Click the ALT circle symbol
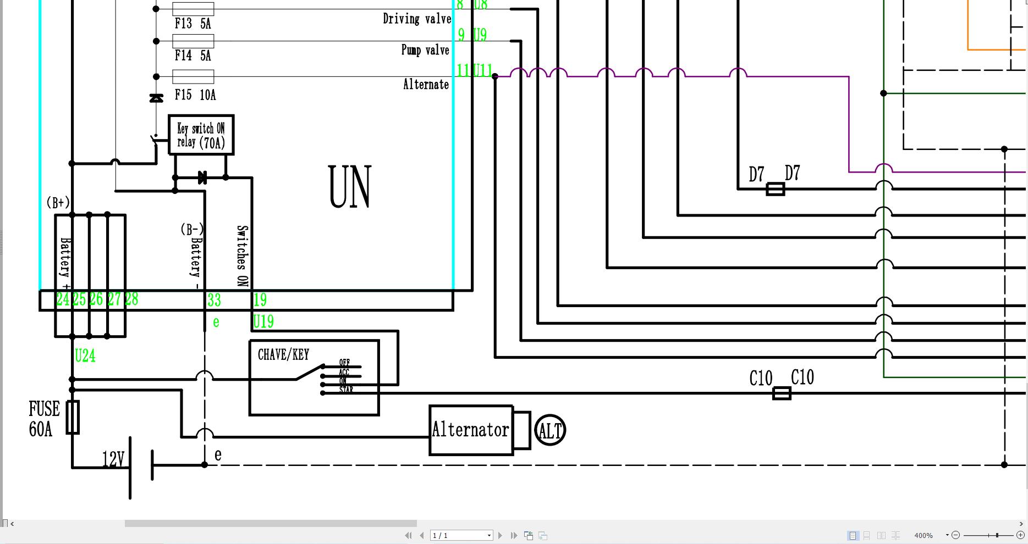This screenshot has height=544, width=1028. [550, 430]
